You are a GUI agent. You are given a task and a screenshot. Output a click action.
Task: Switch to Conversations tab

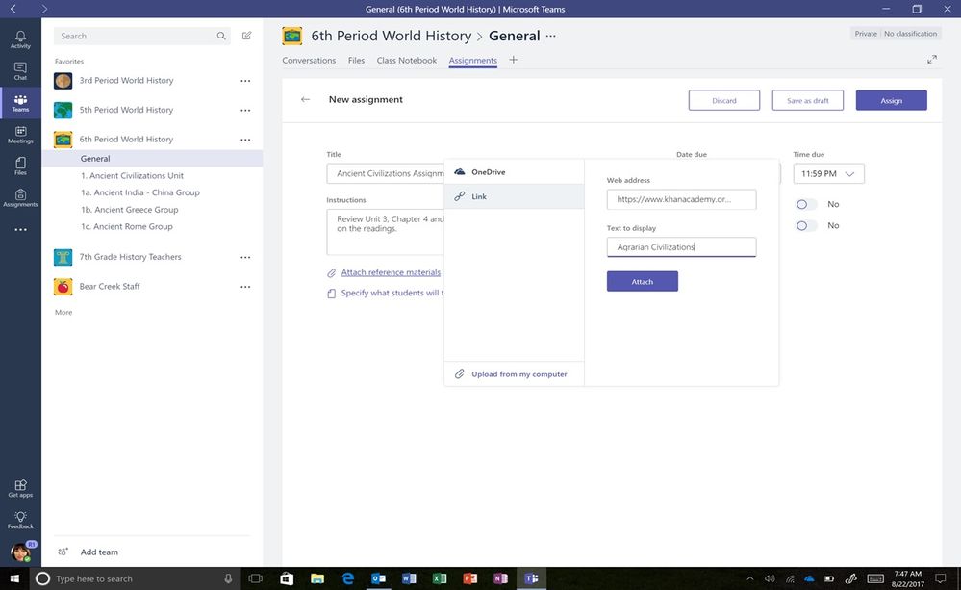[309, 60]
